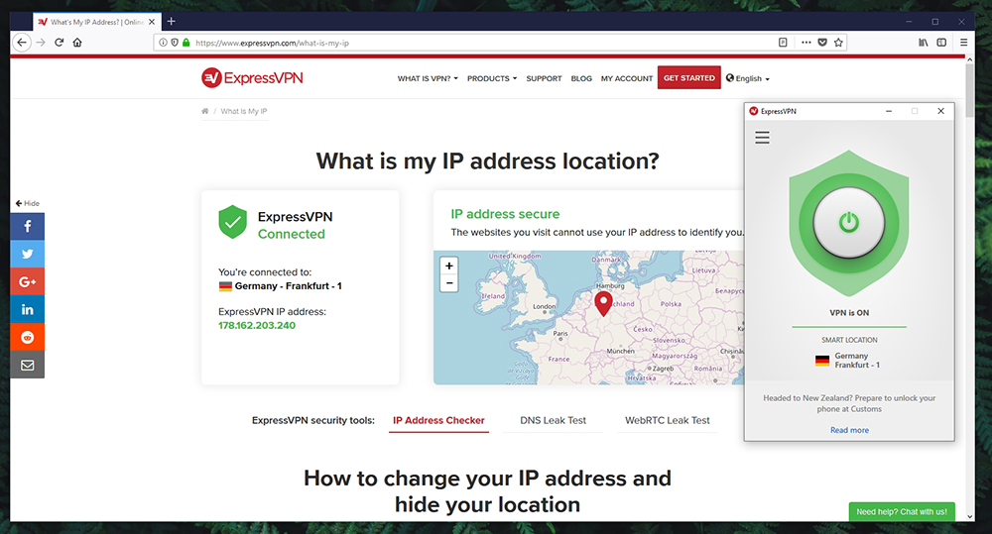
Task: Save page to Pocket
Action: 821,43
